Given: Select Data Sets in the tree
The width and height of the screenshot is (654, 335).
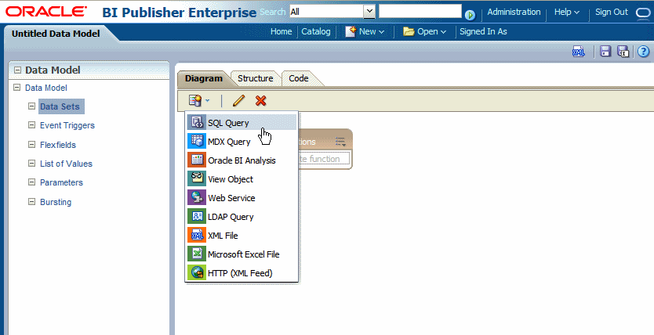Looking at the screenshot, I should (x=60, y=106).
